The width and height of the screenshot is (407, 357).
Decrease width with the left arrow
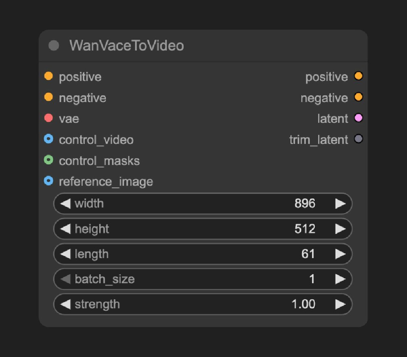click(x=65, y=204)
